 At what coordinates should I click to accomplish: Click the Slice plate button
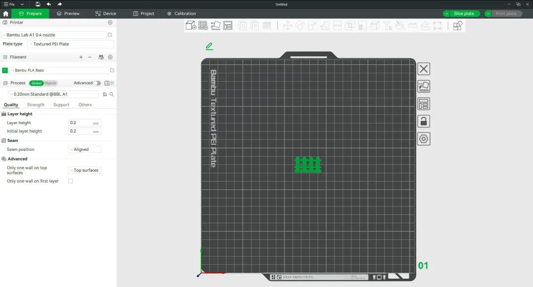tap(465, 14)
